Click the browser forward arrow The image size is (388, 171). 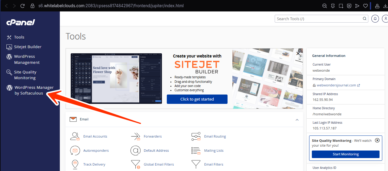click(14, 6)
